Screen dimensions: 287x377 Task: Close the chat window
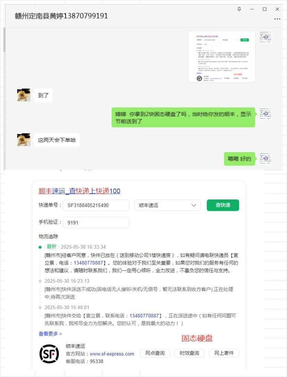277,9
